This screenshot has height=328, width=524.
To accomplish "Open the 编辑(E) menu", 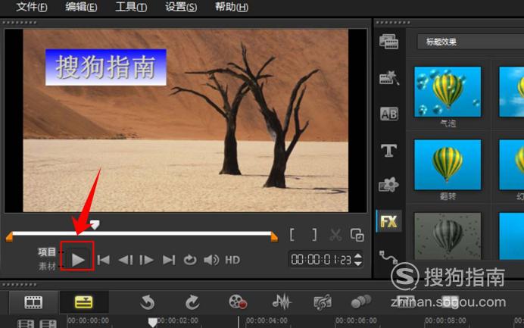I will click(x=81, y=7).
